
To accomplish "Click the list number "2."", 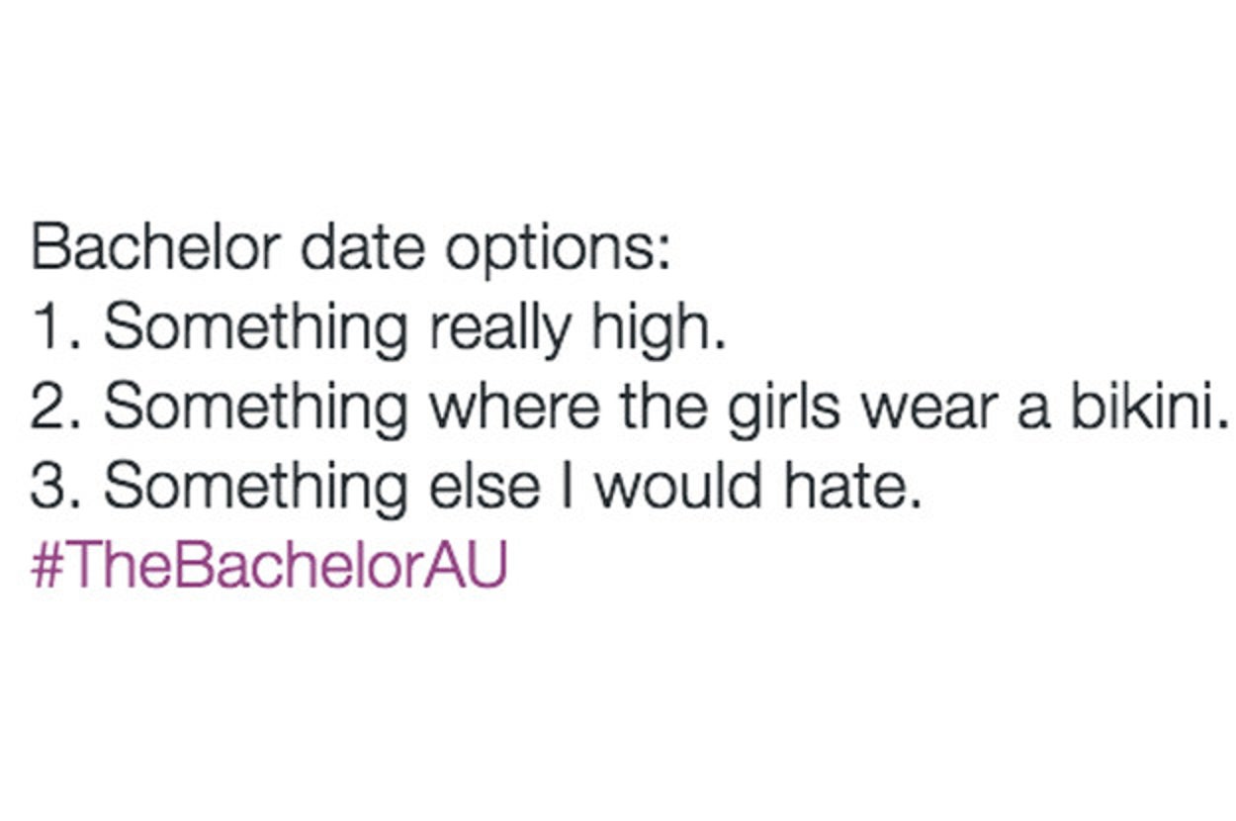I will coord(58,407).
